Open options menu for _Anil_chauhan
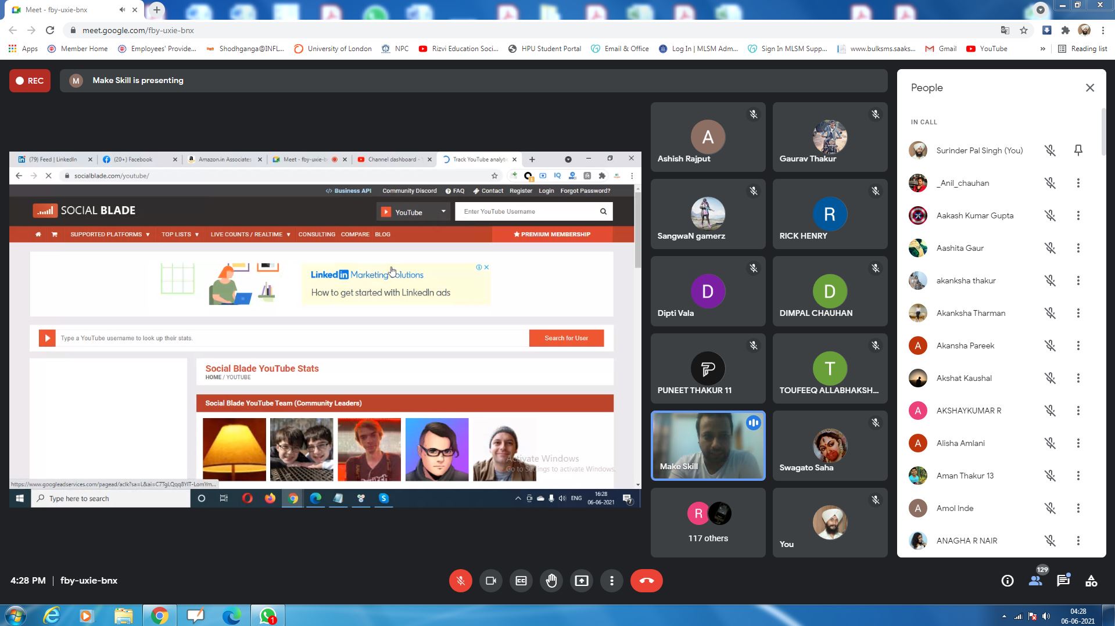1115x626 pixels. [1078, 183]
